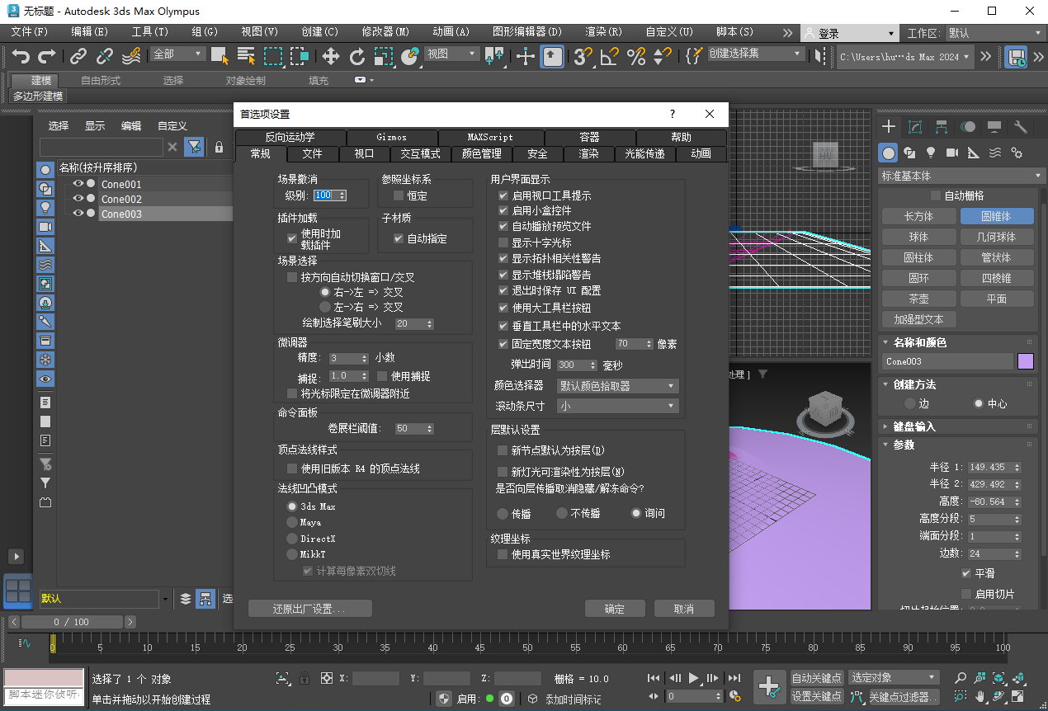Screen dimensions: 1048x711
Task: Click the 自动关键点 button
Action: click(817, 678)
